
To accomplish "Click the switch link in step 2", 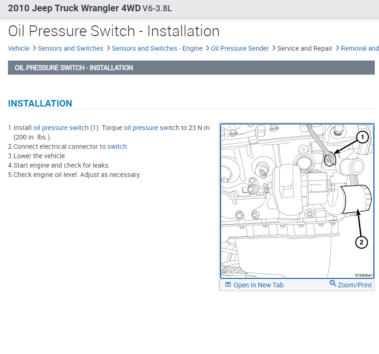I will point(117,146).
